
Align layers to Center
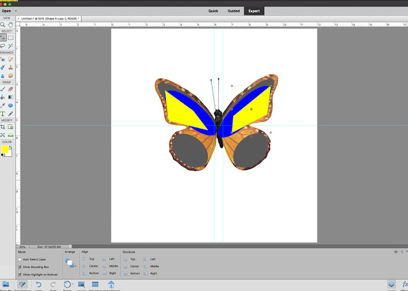90,266
